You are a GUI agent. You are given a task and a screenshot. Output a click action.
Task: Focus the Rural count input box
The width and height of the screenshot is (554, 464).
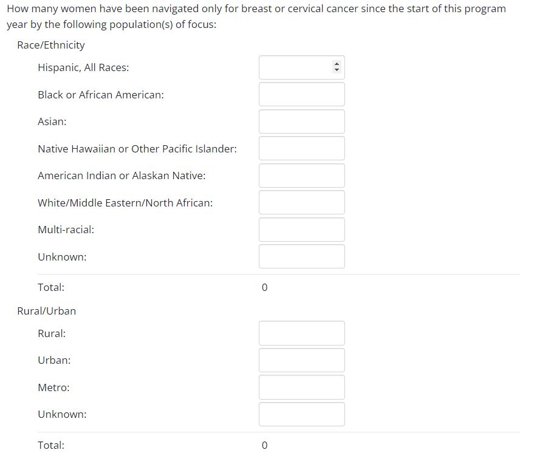[x=301, y=333]
